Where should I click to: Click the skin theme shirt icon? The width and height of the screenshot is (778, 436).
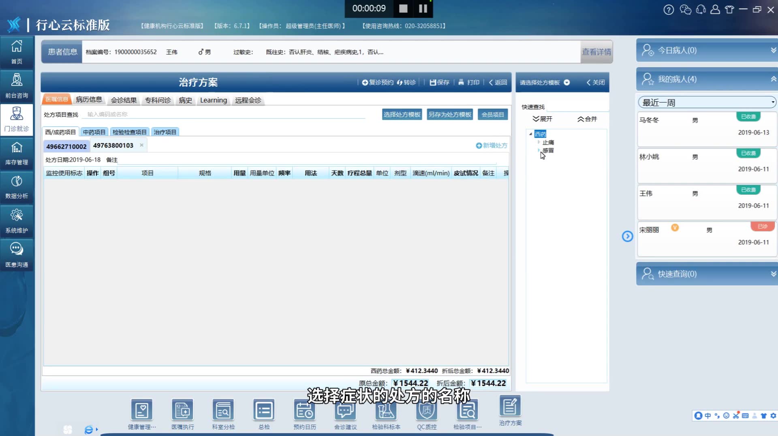[729, 10]
